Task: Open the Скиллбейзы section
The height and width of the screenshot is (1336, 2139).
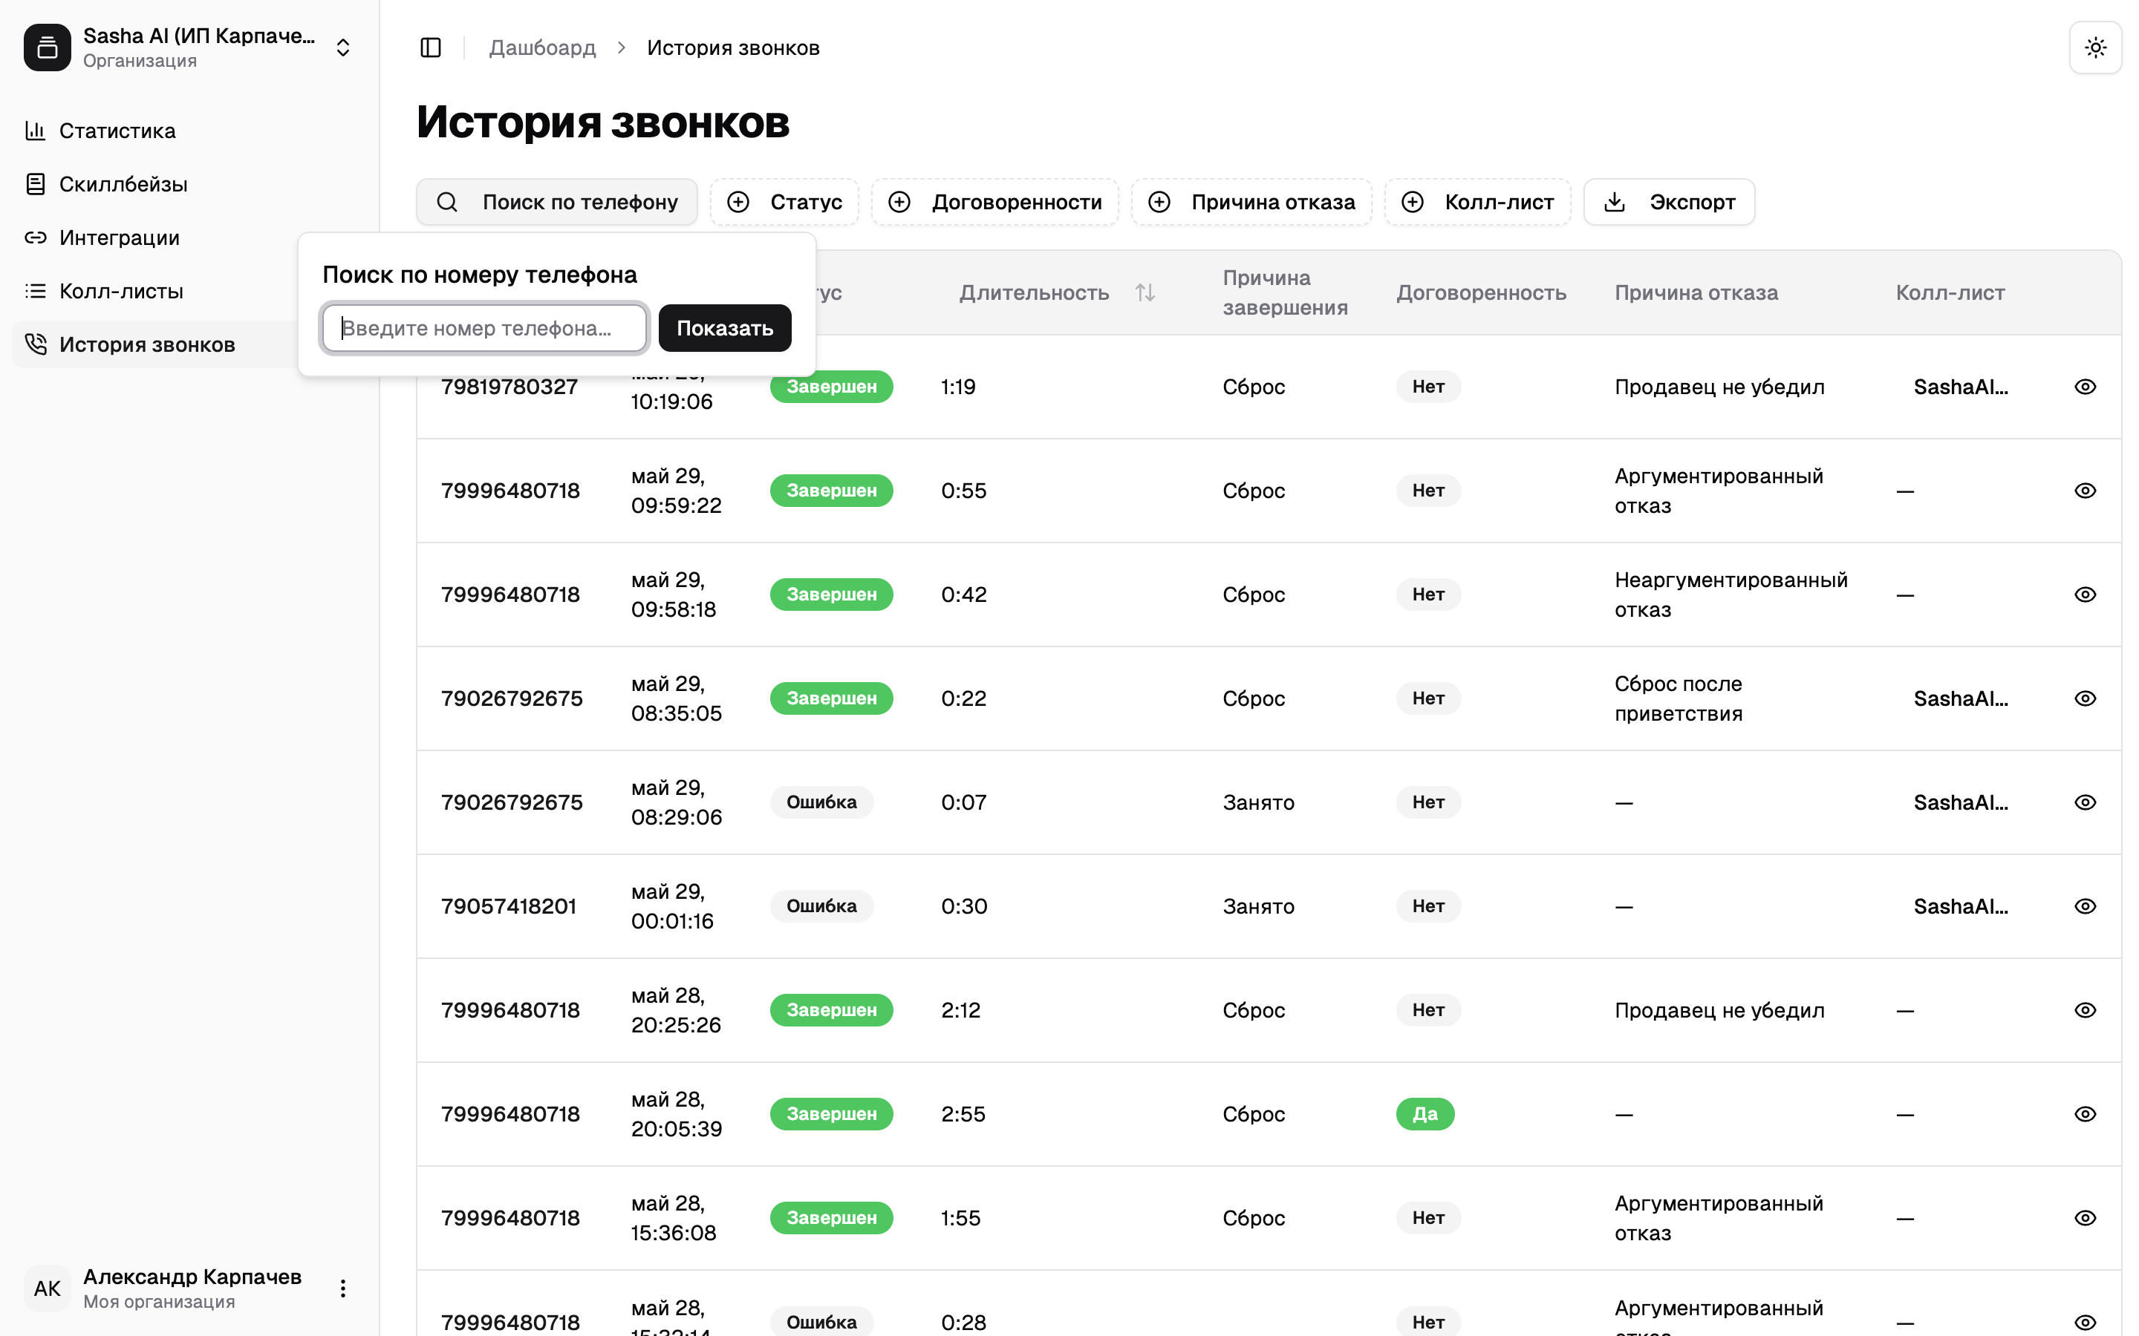Action: 123,184
